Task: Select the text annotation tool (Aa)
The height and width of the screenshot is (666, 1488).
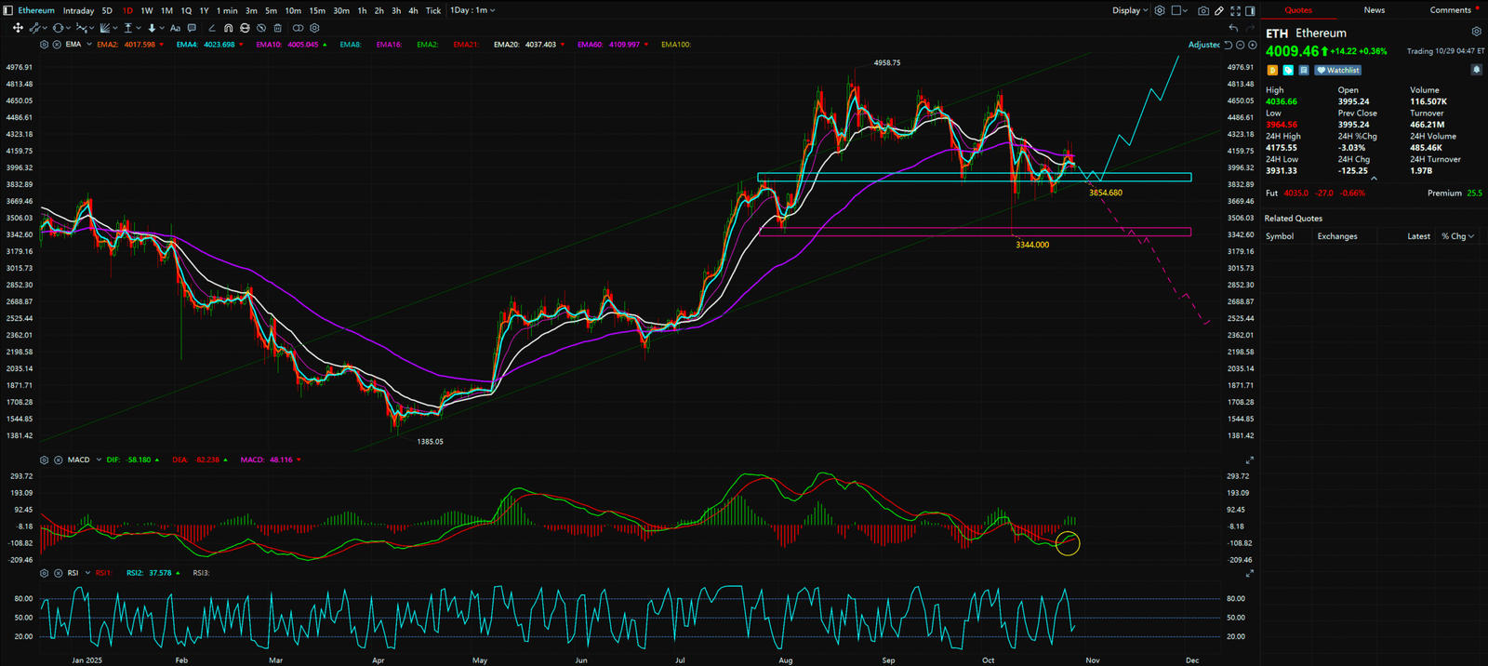Action: click(x=175, y=28)
